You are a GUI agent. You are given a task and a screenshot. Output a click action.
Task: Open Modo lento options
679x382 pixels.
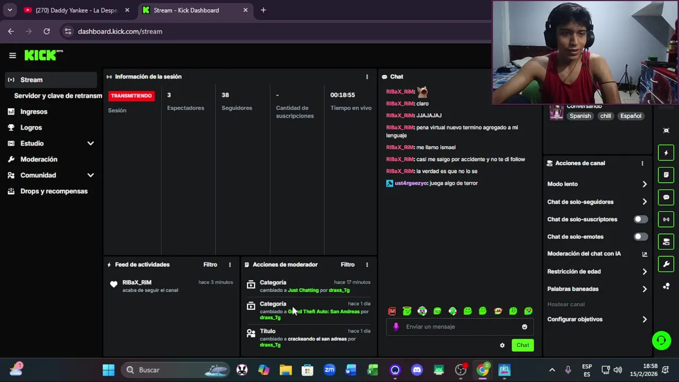(x=597, y=184)
